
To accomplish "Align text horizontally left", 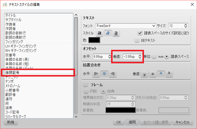I will tap(96, 74).
